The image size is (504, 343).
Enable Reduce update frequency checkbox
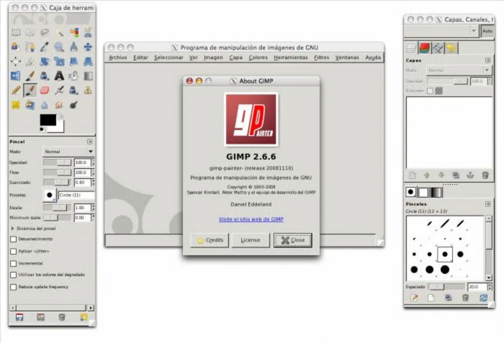[13, 287]
